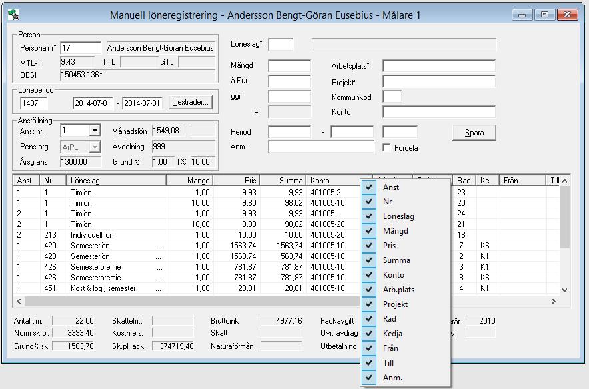Close the Manuell löneregistrering window
Image resolution: width=589 pixels, height=389 pixels.
(567, 15)
